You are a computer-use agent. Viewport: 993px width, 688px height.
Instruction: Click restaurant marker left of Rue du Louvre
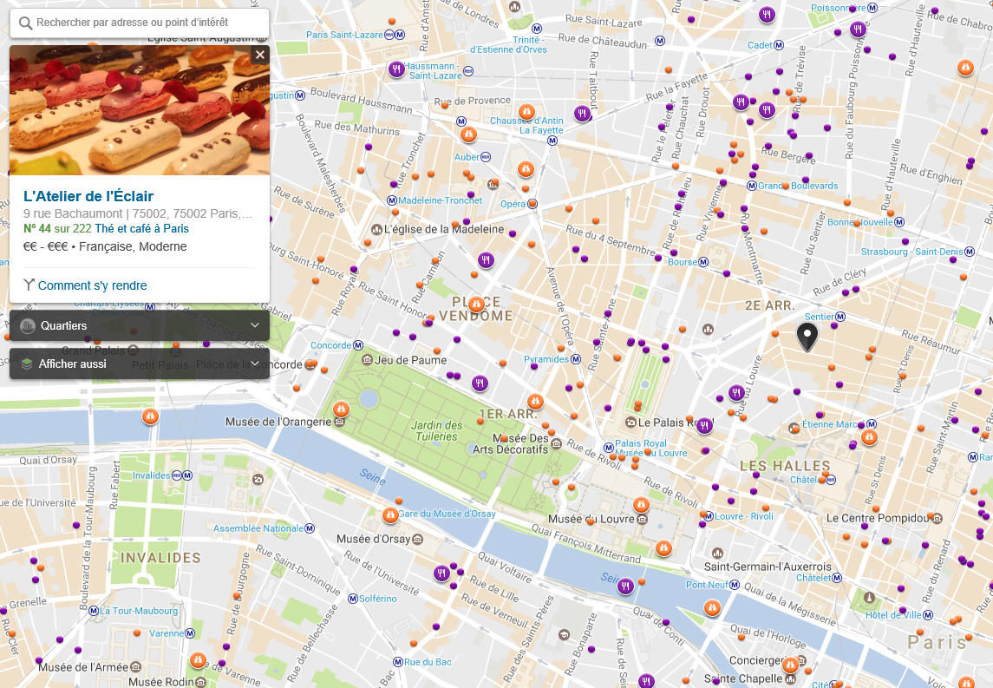[x=736, y=393]
